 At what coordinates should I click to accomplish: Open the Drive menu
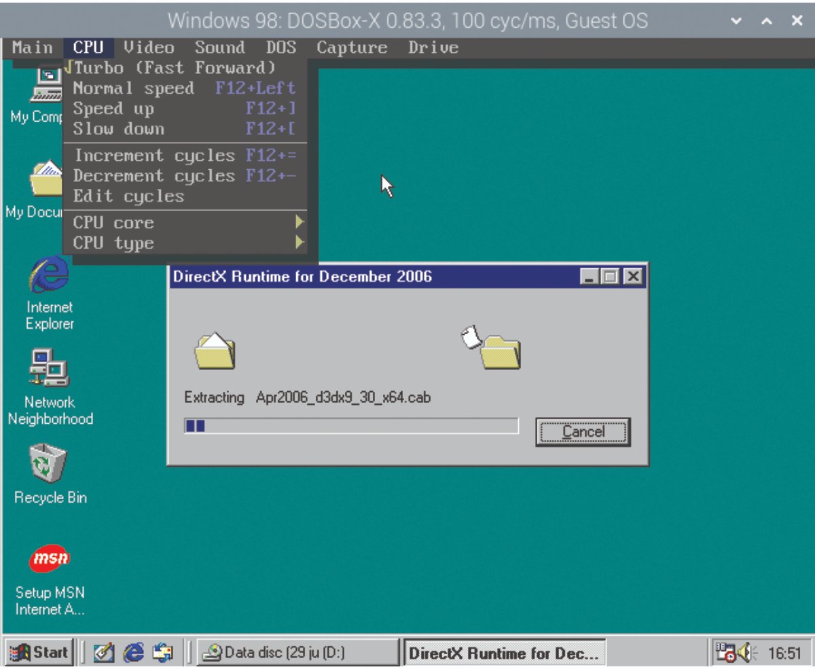tap(433, 48)
